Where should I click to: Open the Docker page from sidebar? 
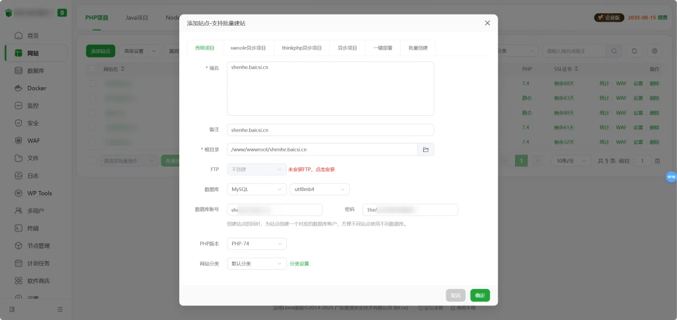(36, 88)
